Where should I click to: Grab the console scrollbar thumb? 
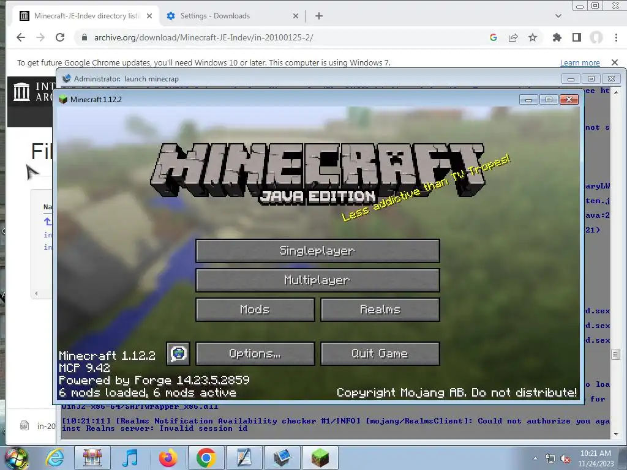(616, 354)
